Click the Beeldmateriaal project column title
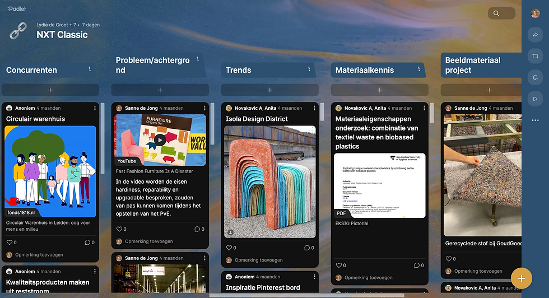 tap(473, 65)
